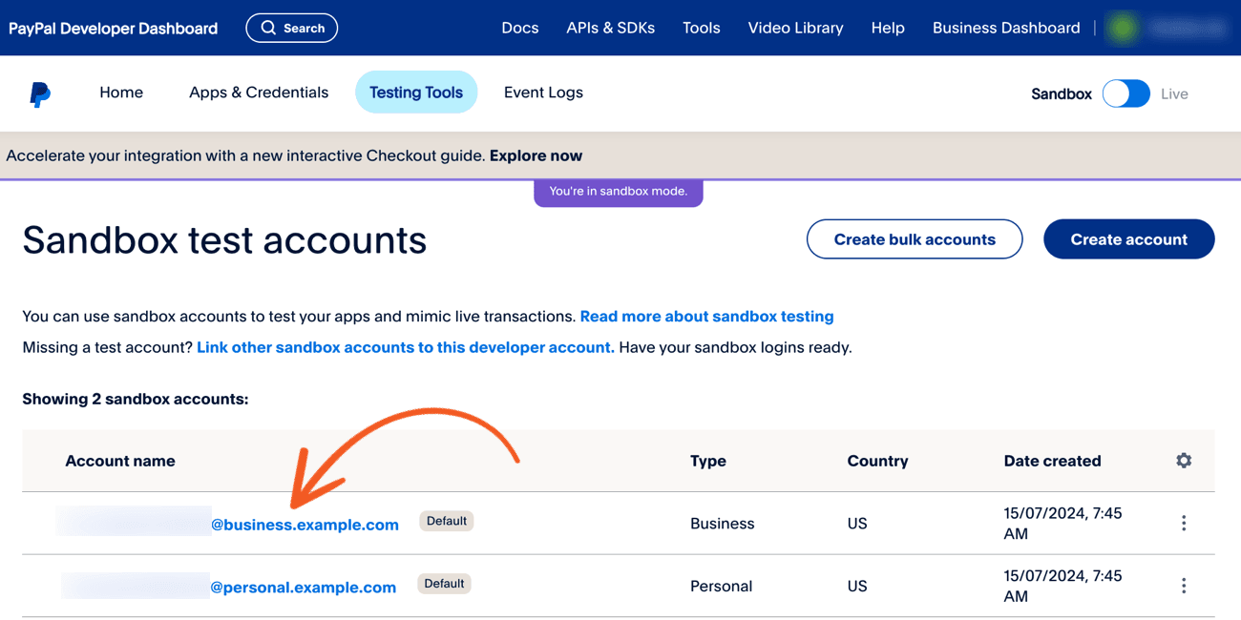This screenshot has height=620, width=1241.
Task: Click the Account name column header
Action: click(x=120, y=461)
